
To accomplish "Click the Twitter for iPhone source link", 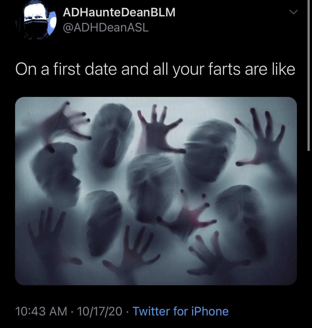I will 180,311.
